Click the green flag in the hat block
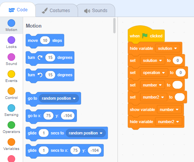 pyautogui.click(x=145, y=35)
